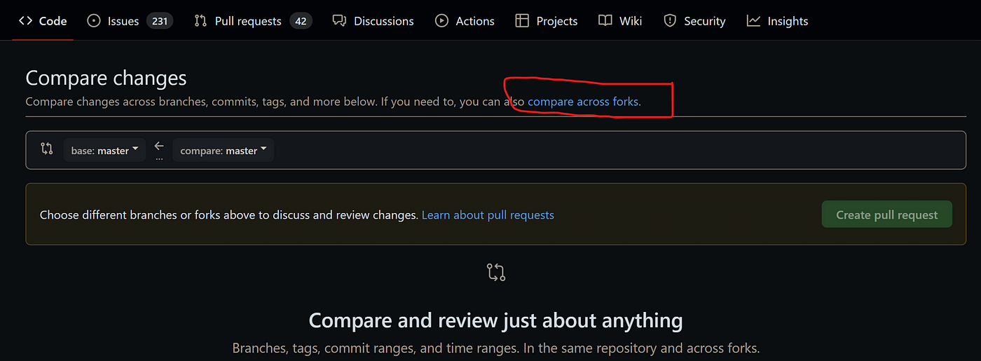Image resolution: width=981 pixels, height=361 pixels.
Task: Click the Wiki book icon
Action: [x=605, y=21]
